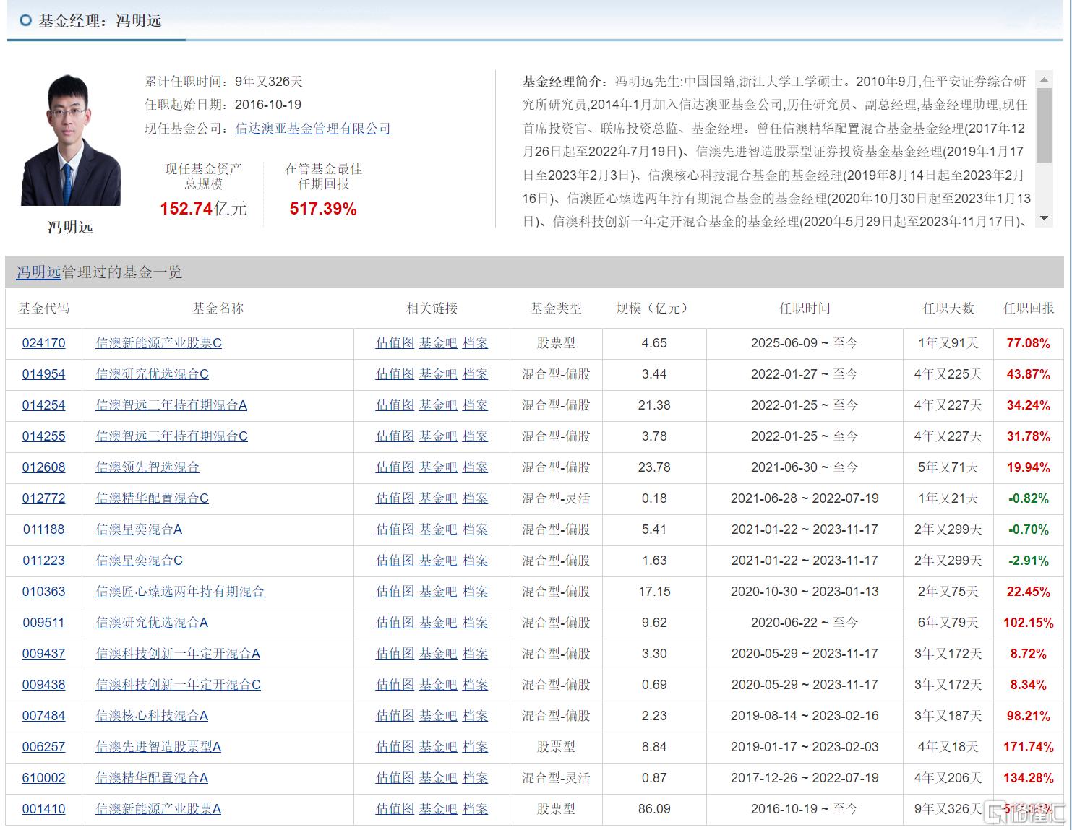Open fund 信澳核心科技混合A

tap(152, 716)
